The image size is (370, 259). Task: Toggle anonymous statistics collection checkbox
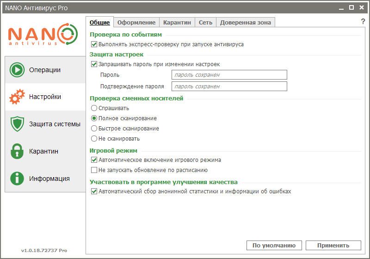point(94,191)
